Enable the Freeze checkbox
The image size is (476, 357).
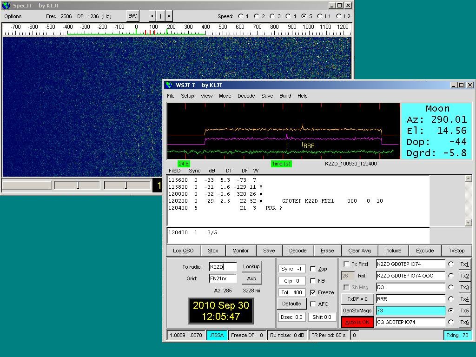coord(313,293)
